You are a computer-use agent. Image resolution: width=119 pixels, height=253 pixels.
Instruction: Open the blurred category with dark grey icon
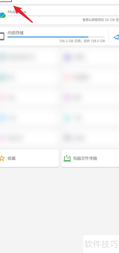90,138
